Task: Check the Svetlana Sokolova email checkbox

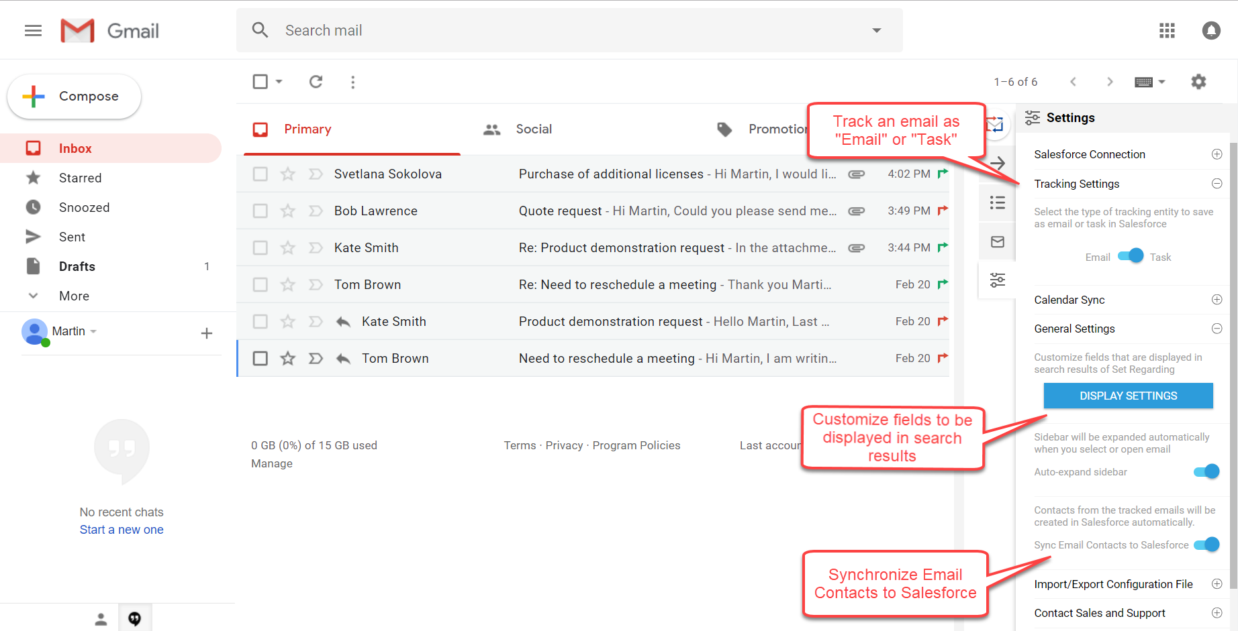Action: click(260, 174)
